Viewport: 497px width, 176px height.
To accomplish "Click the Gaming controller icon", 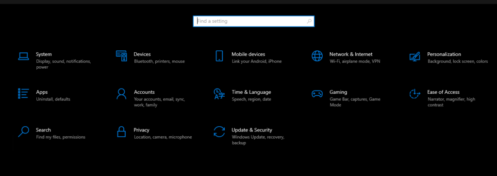I will 317,94.
